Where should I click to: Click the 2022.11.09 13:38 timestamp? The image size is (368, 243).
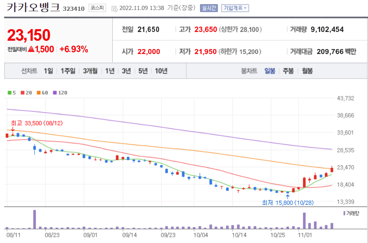(142, 8)
